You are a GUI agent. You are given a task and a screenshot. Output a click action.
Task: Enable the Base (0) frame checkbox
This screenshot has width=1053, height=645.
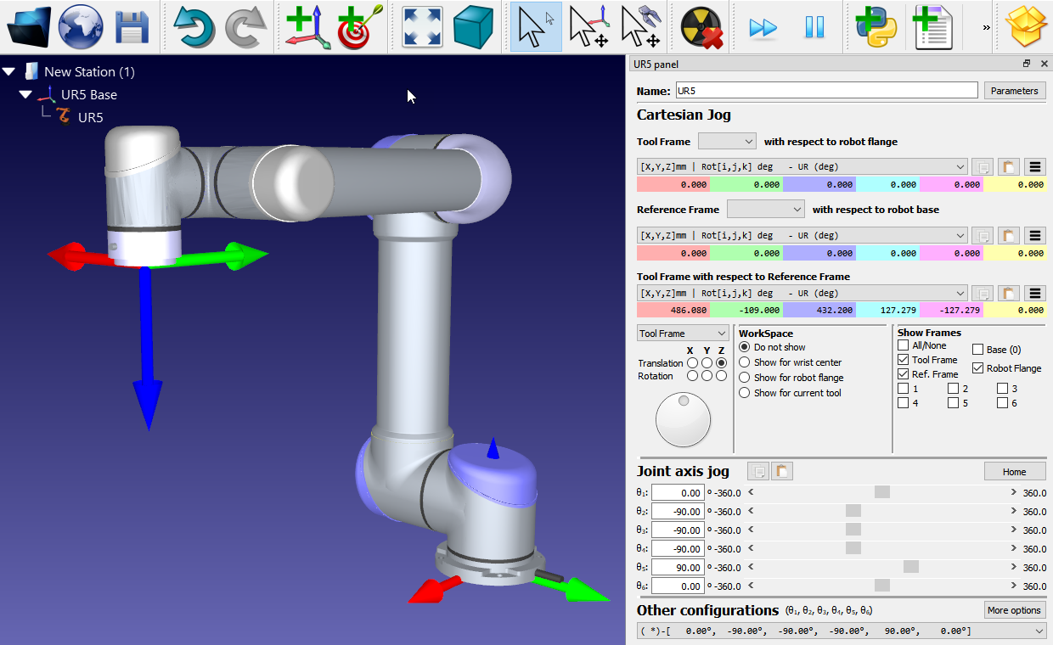[977, 350]
